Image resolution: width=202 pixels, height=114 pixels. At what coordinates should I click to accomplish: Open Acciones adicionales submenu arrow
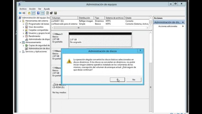click(183, 26)
